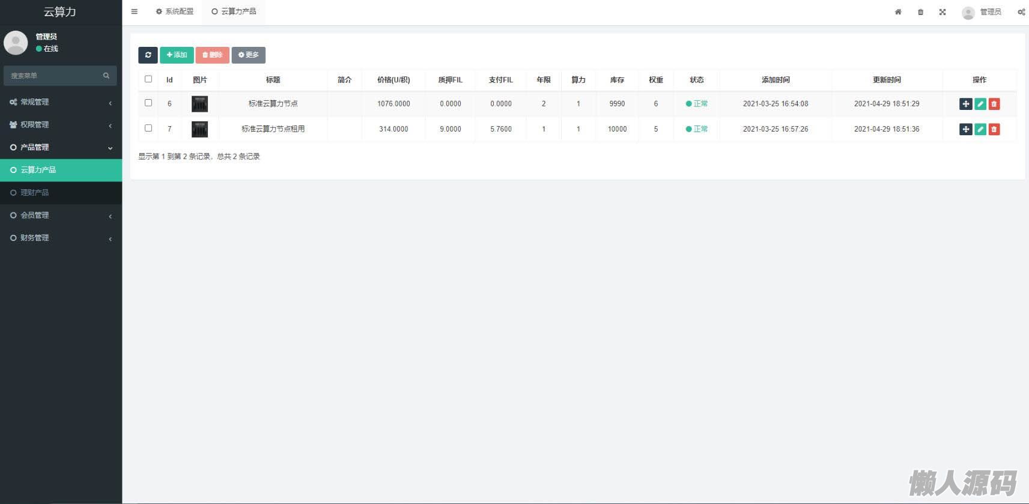Click the stock value 9990
Viewport: 1029px width, 504px height.
pos(617,104)
